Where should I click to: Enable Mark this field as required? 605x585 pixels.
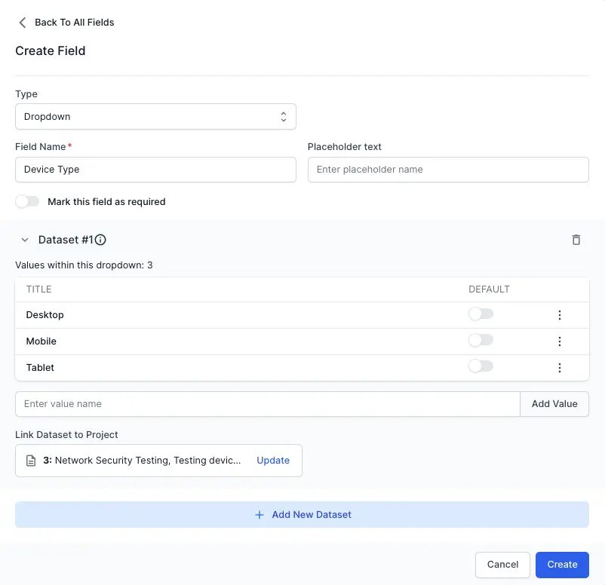click(x=27, y=202)
